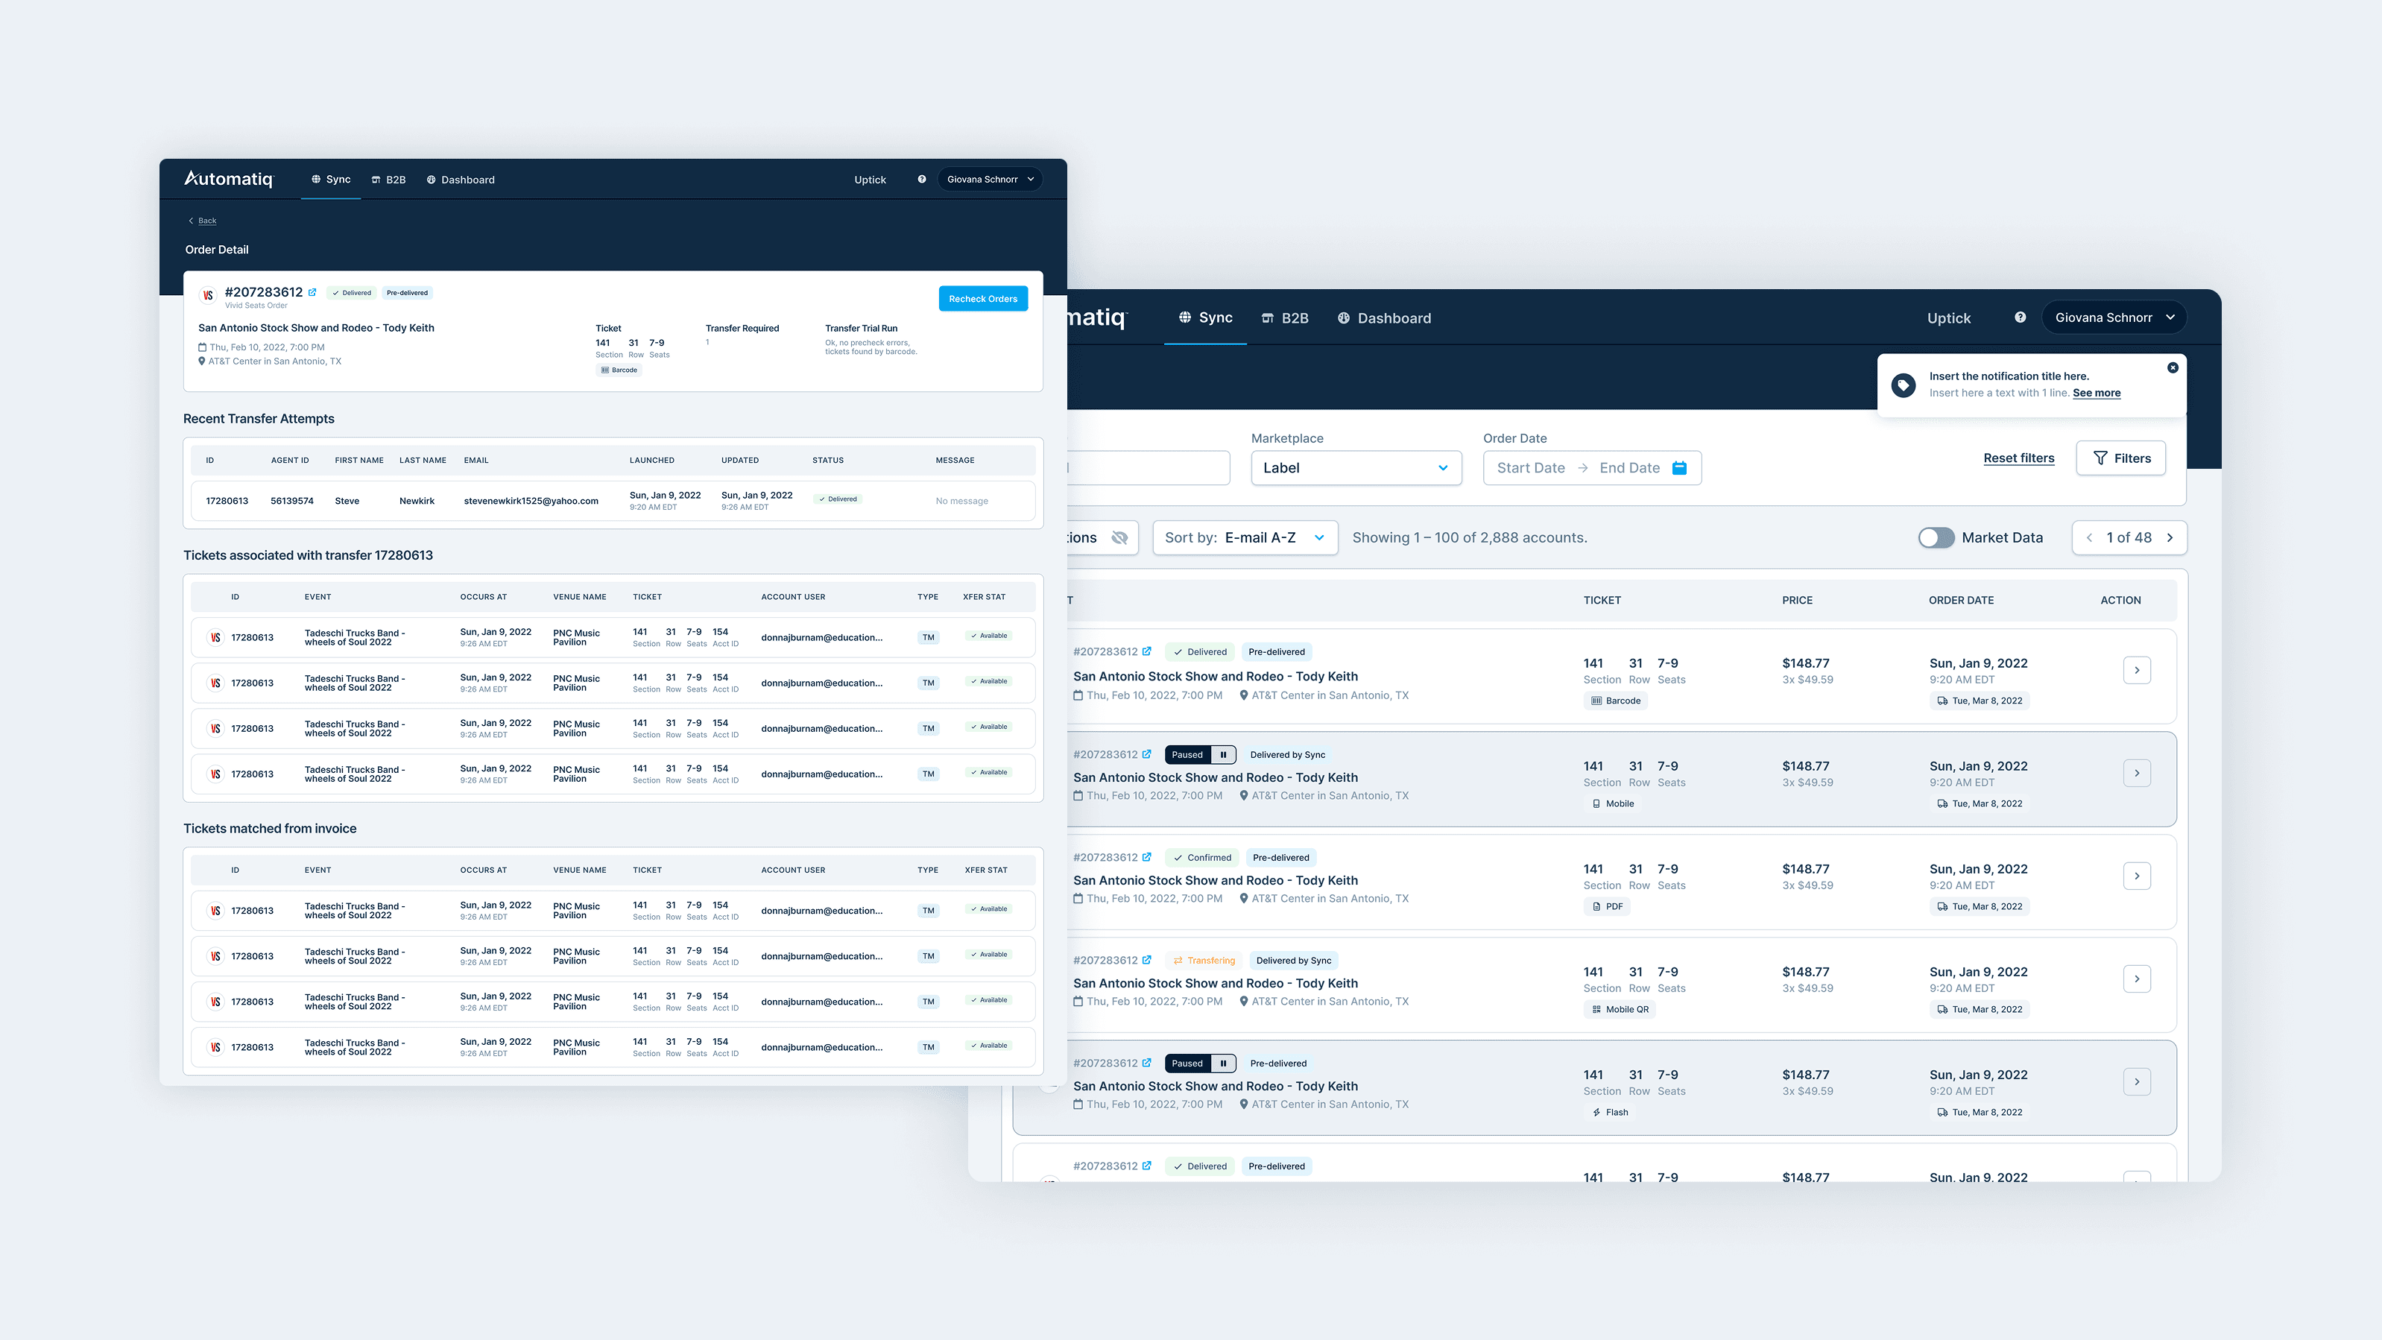Screen dimensions: 2382x1340
Task: Open the Filters button
Action: tap(2120, 458)
